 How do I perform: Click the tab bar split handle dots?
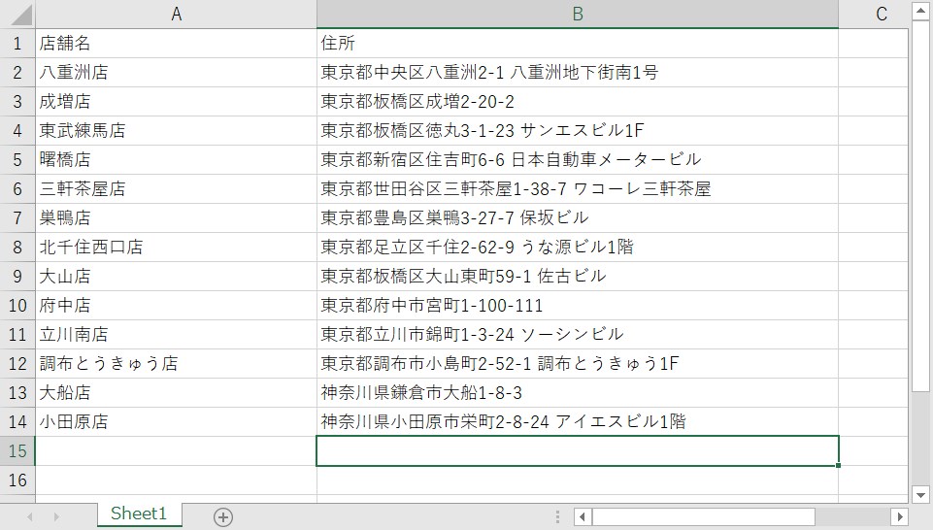[x=557, y=517]
